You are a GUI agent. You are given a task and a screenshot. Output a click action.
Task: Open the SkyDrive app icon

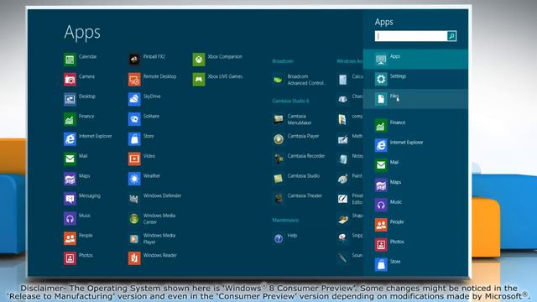coord(134,99)
